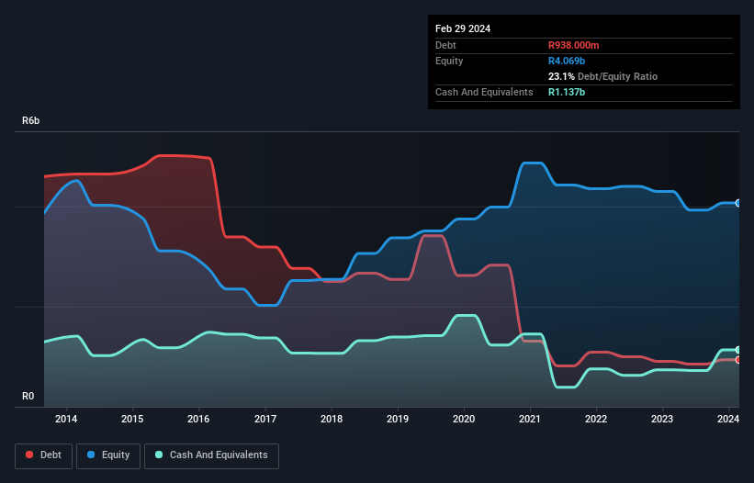The image size is (754, 483).
Task: Select the 2020 x-axis label
Action: pyautogui.click(x=464, y=419)
